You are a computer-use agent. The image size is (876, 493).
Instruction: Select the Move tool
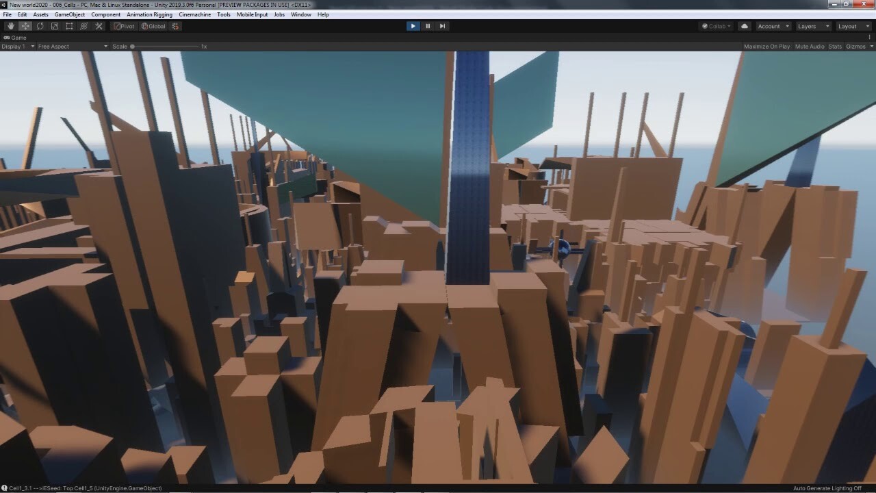(25, 26)
